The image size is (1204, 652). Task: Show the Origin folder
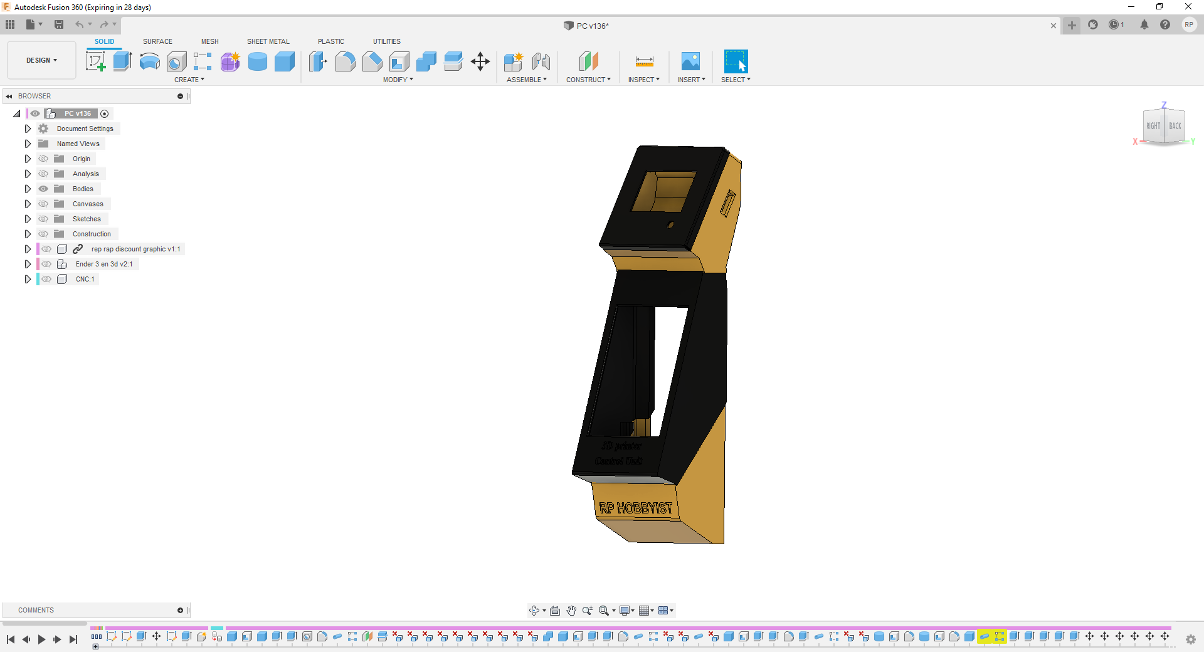(x=43, y=159)
